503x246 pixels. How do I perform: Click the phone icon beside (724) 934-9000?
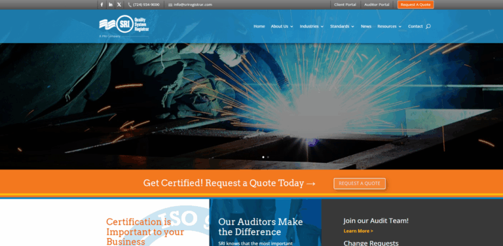click(x=130, y=5)
